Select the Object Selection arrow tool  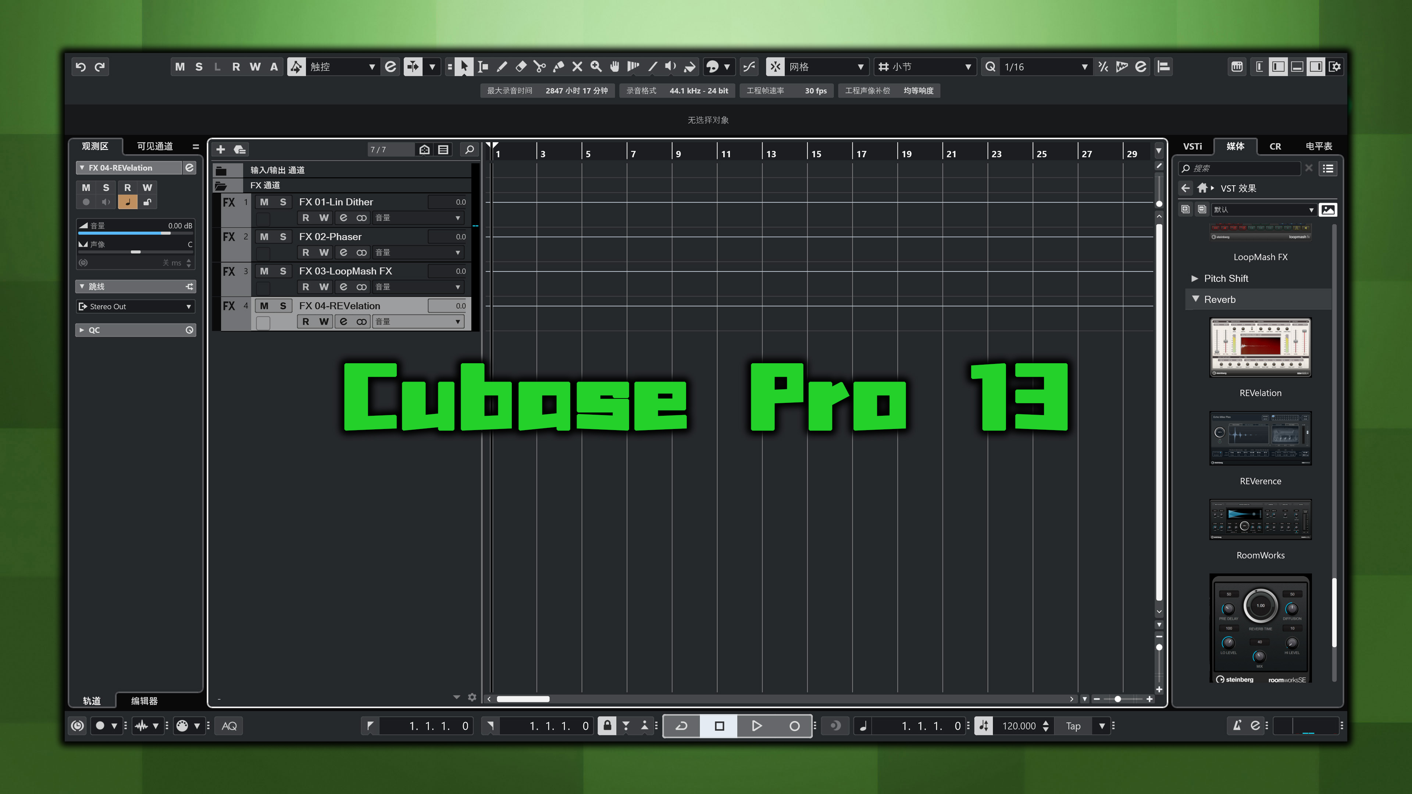click(x=464, y=67)
